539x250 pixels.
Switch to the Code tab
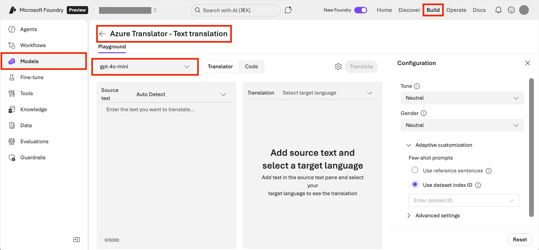click(251, 67)
